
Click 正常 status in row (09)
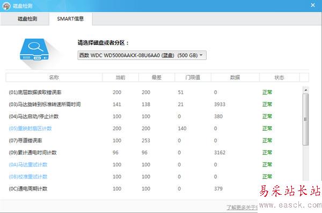point(267,153)
